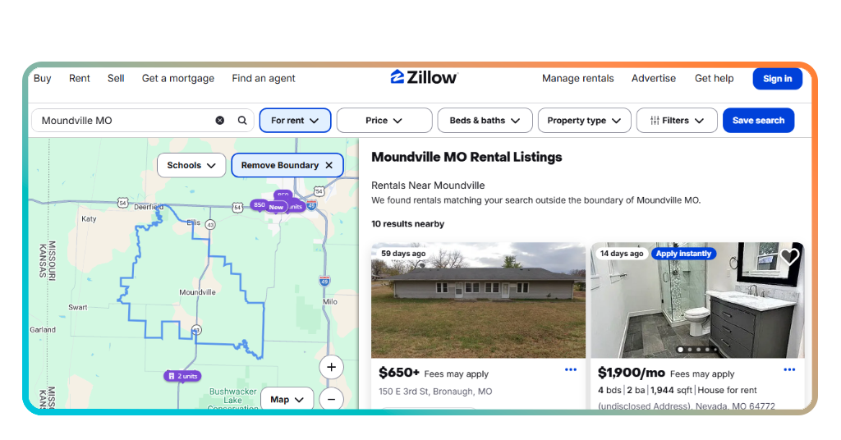Remove the map boundary
The width and height of the screenshot is (841, 440).
coord(287,166)
